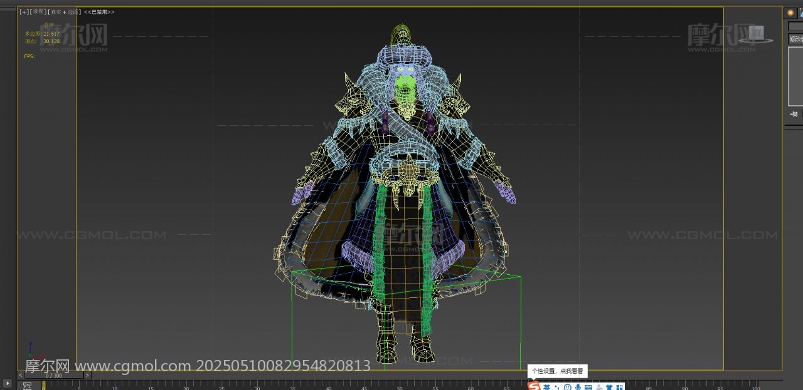Open the [+] viewport general menu
The height and width of the screenshot is (390, 803).
[23, 12]
